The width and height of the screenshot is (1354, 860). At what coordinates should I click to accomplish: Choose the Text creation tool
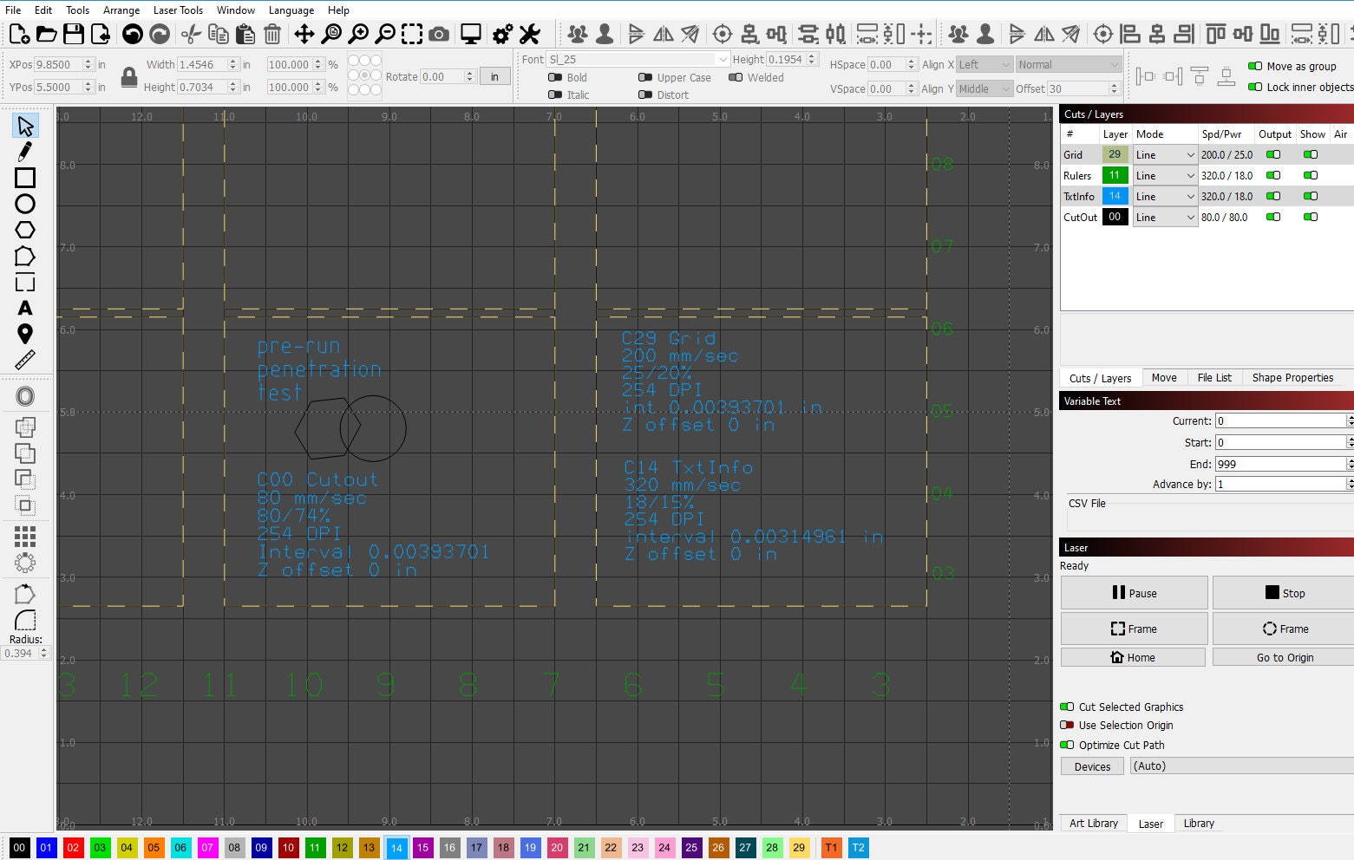pos(24,308)
